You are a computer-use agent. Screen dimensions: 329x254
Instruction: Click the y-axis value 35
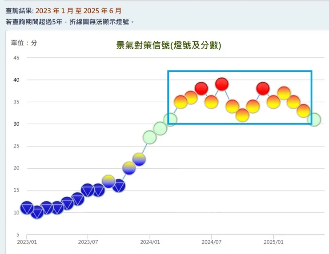point(16,102)
